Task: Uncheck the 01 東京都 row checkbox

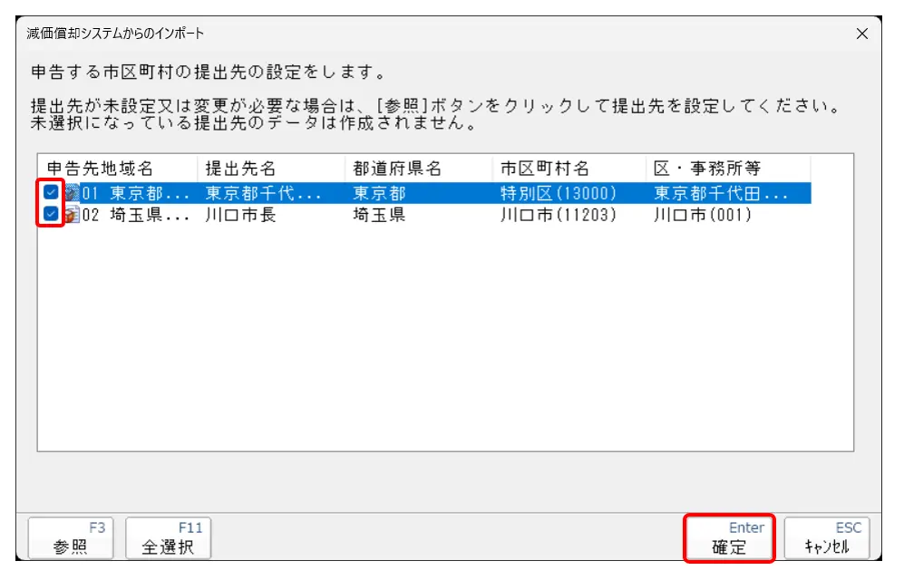Action: click(x=52, y=193)
